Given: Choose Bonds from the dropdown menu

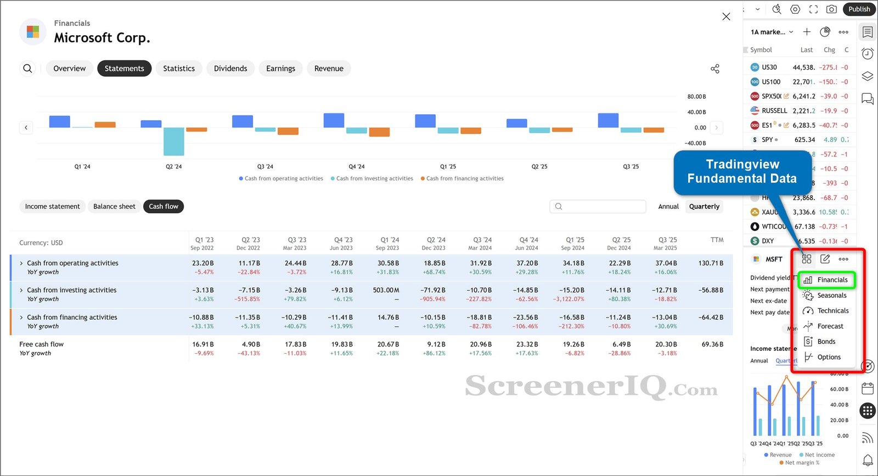Looking at the screenshot, I should (x=826, y=341).
